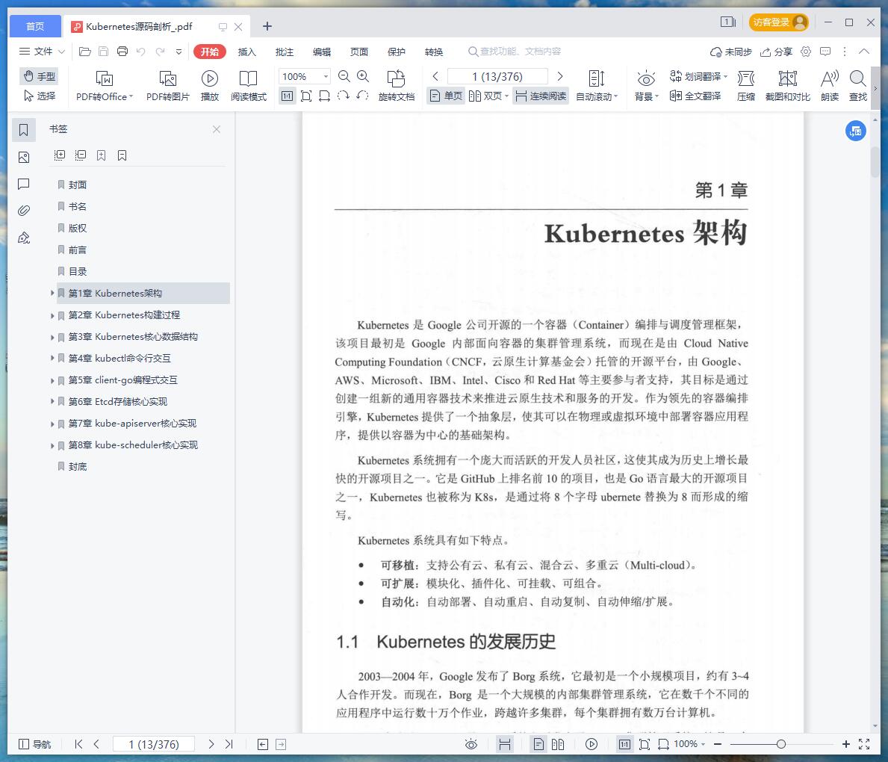Expand 第1章 Kubernetes架构 bookmark
The image size is (888, 762).
tap(52, 293)
